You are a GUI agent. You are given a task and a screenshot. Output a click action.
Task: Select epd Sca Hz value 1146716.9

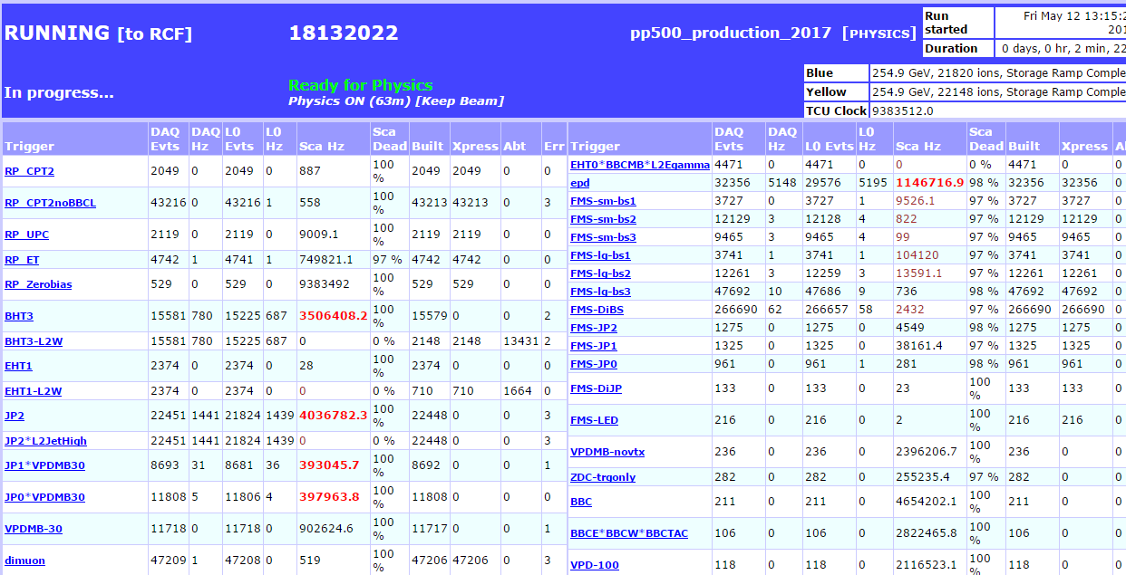(929, 183)
